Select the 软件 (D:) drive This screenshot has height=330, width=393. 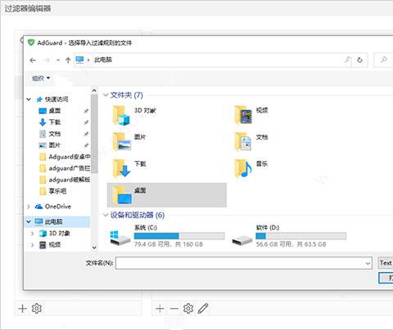(289, 236)
